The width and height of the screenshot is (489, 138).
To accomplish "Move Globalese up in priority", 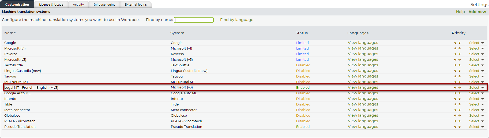I will coord(455,116).
